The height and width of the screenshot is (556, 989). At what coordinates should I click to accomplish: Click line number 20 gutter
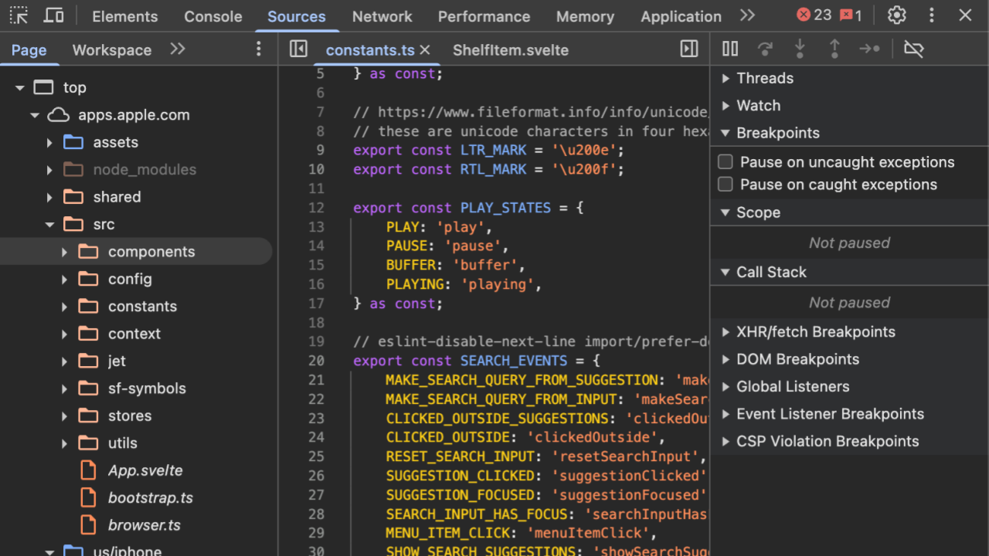316,361
